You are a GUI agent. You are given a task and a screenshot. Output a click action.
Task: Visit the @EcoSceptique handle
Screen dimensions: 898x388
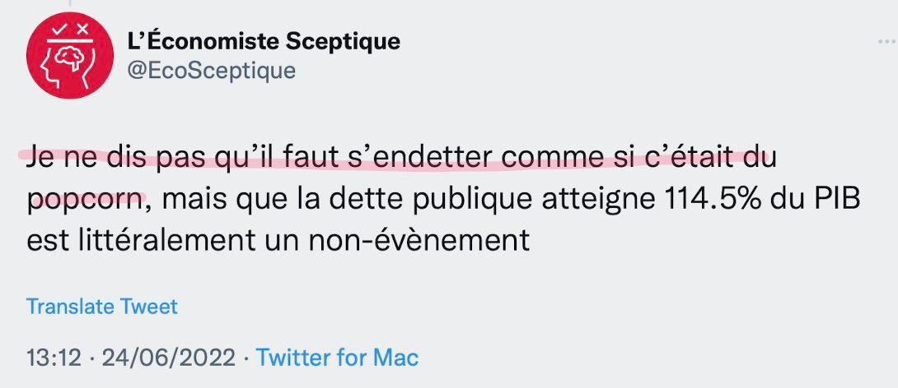click(x=212, y=71)
